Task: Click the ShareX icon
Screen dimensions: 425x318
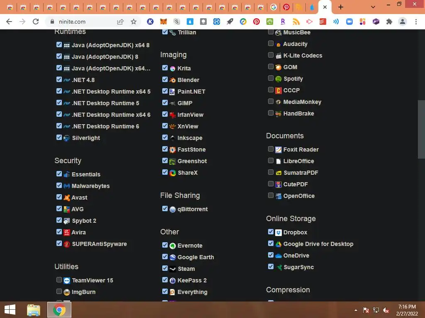Action: coord(172,173)
